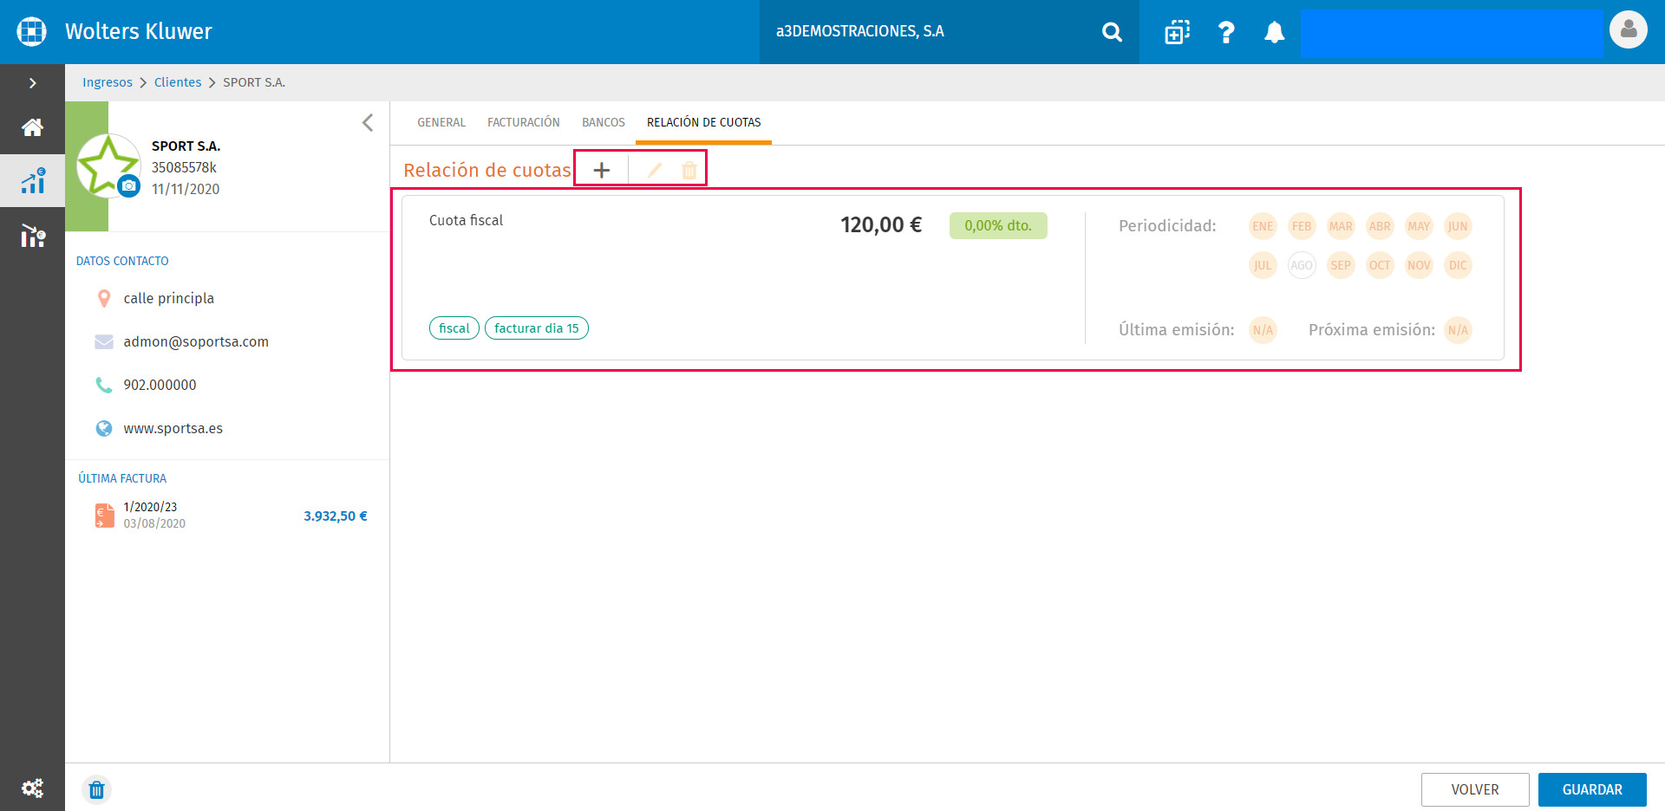Switch to the BANCOS tab

pyautogui.click(x=604, y=122)
